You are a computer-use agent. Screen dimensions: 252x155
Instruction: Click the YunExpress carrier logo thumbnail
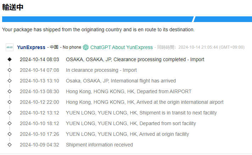10,47
